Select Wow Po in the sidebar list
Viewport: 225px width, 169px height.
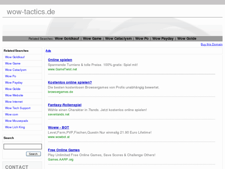tap(11, 76)
